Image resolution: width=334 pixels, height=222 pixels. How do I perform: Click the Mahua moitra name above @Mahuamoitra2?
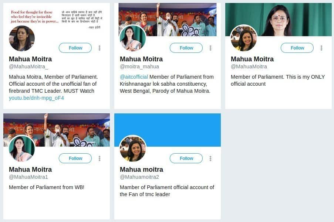point(141,170)
